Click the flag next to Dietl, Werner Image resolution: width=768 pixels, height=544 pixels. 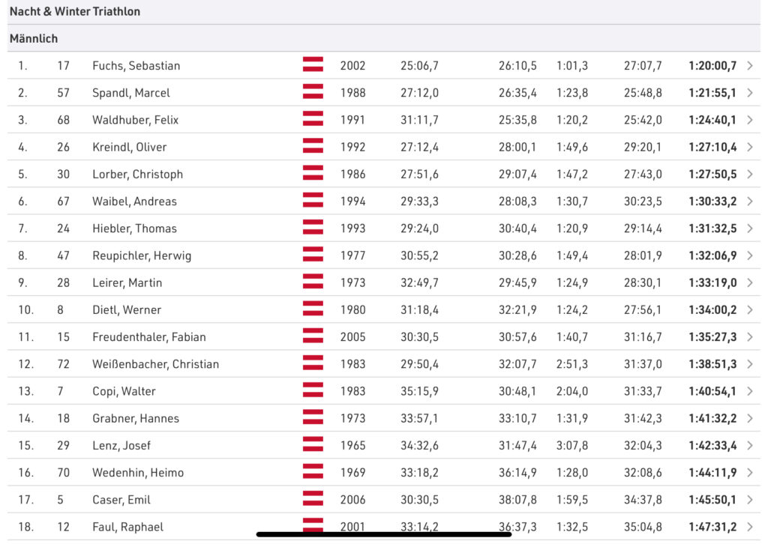[x=313, y=309]
